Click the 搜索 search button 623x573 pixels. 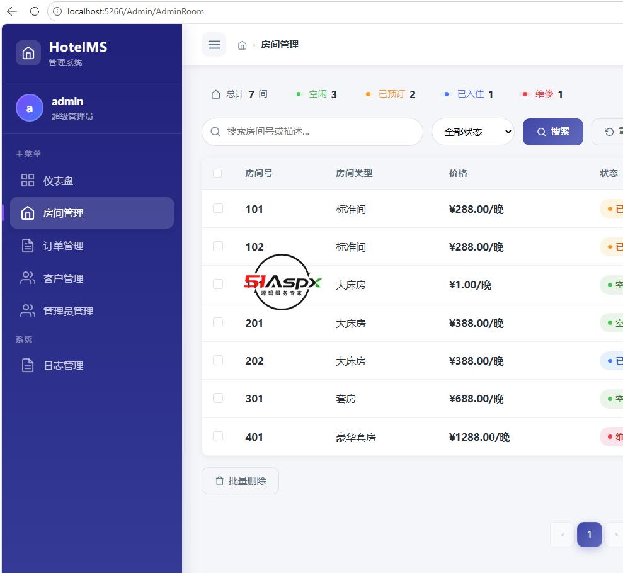552,132
